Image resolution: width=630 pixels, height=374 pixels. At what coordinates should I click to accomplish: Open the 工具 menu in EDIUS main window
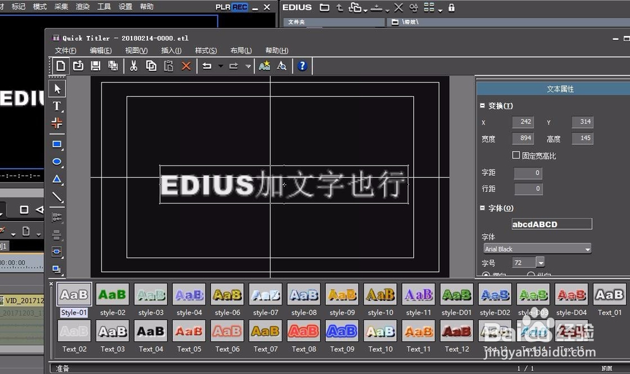[104, 6]
